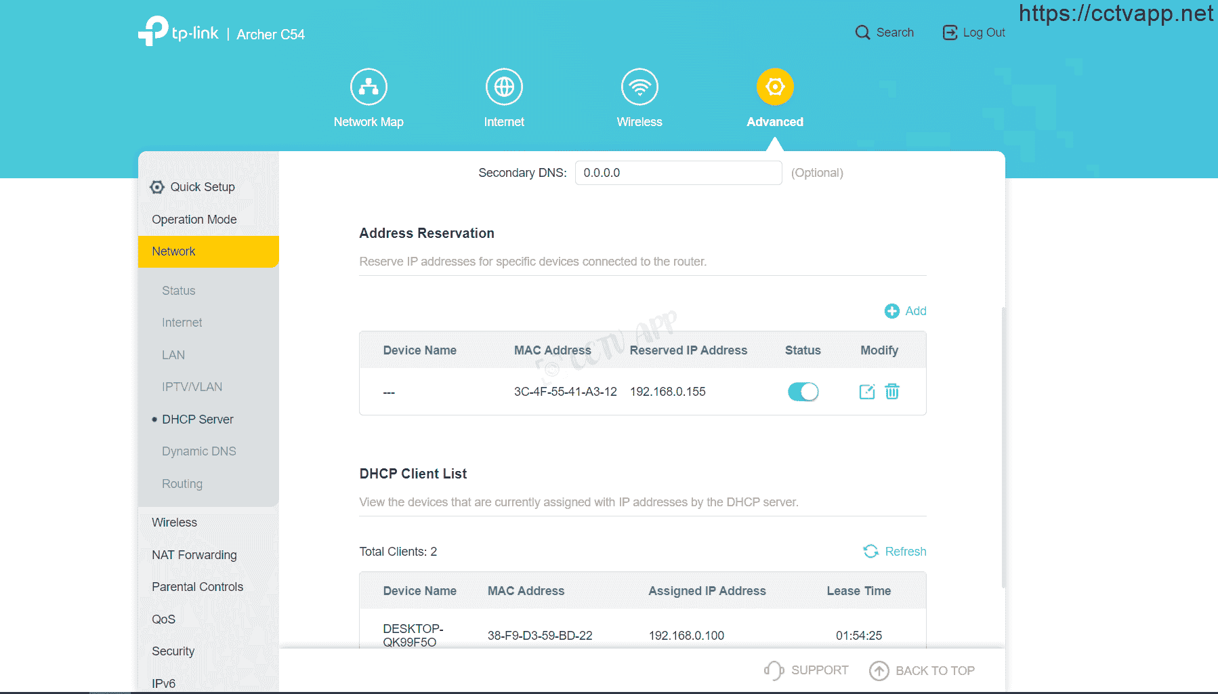Select the Advanced gear icon

(x=775, y=87)
